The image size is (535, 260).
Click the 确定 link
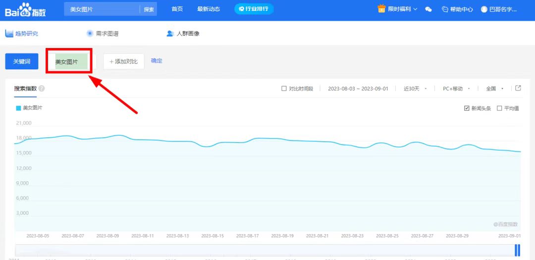tap(157, 61)
